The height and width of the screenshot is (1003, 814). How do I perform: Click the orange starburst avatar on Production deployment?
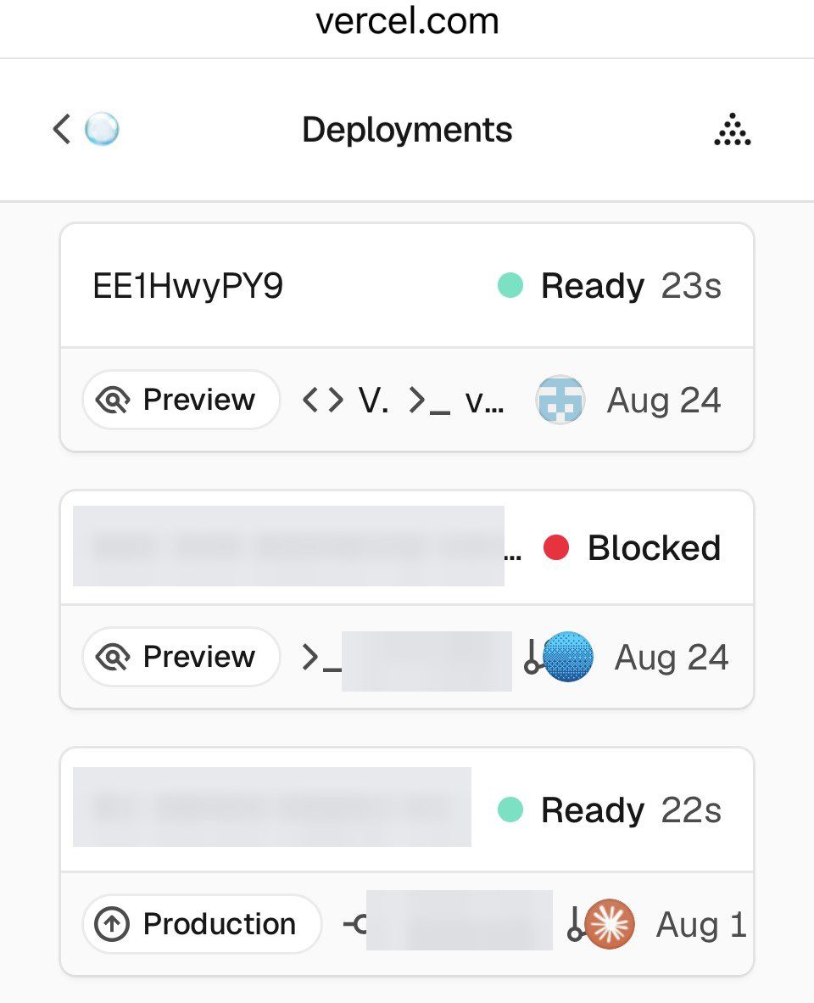610,924
